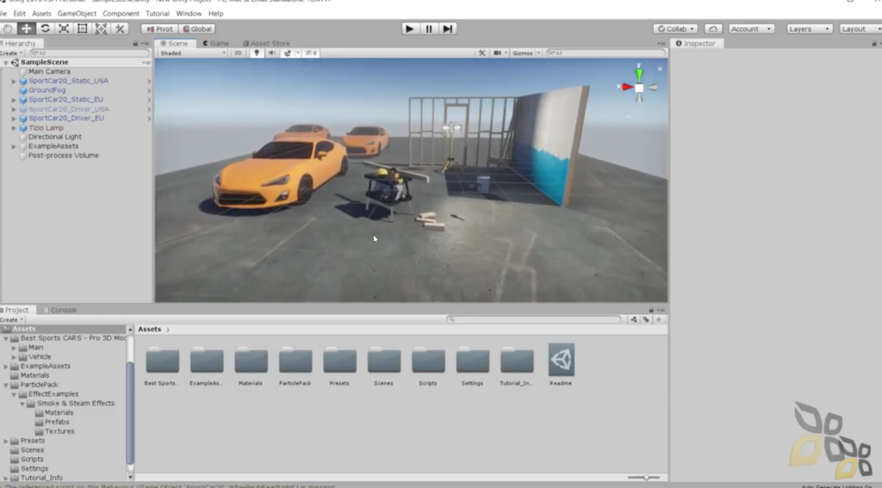Click the cloud services icon
Screen dimensions: 882x488
click(712, 28)
